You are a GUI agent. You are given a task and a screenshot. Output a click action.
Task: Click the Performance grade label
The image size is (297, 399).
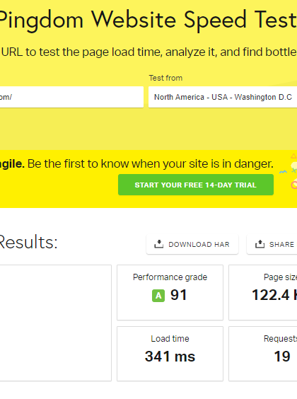(170, 277)
